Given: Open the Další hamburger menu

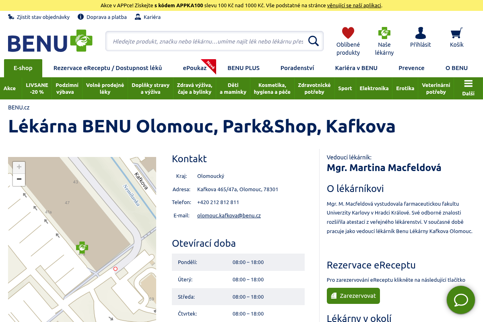Looking at the screenshot, I should (x=468, y=88).
